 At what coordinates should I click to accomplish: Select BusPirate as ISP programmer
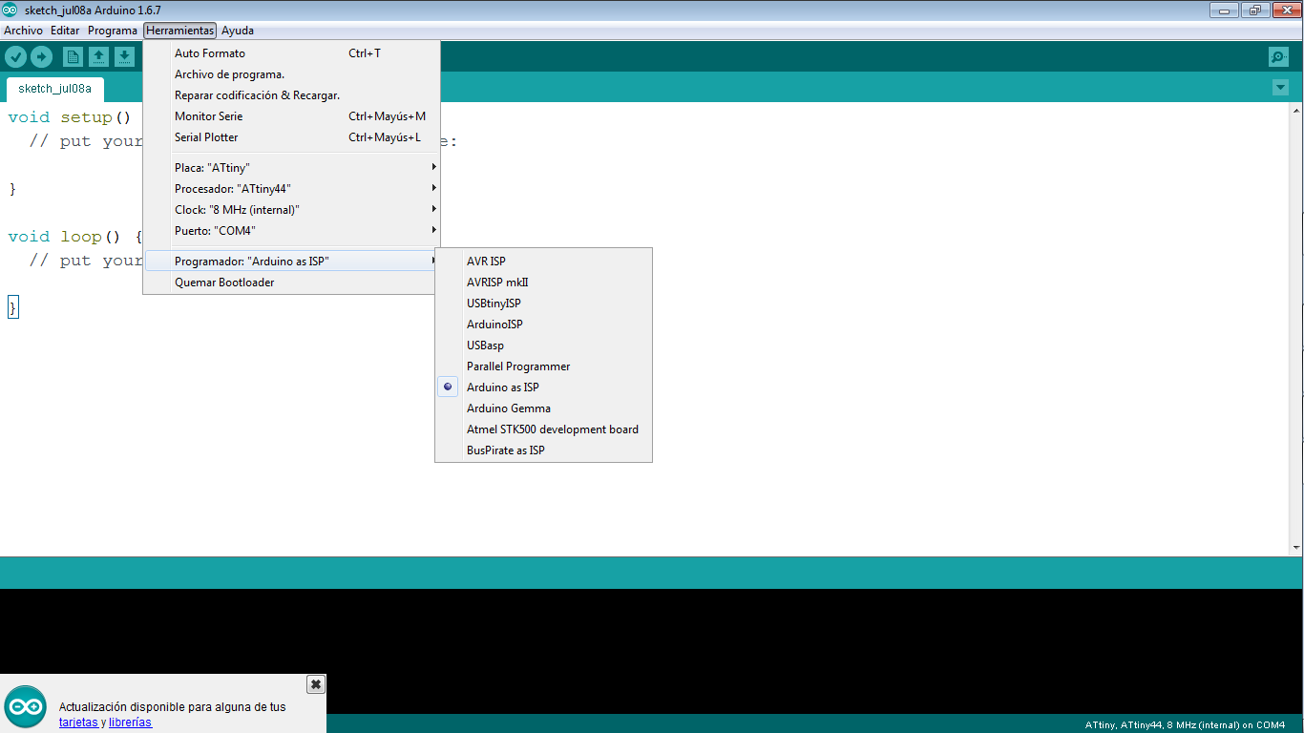coord(543,450)
